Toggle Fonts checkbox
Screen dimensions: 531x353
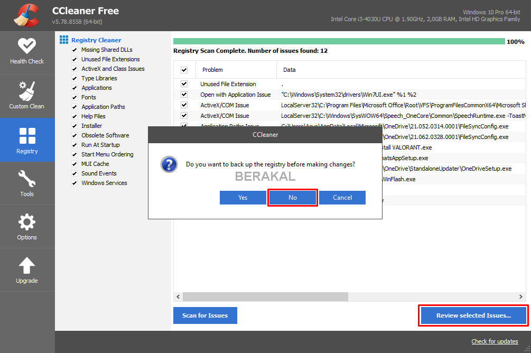pos(74,97)
